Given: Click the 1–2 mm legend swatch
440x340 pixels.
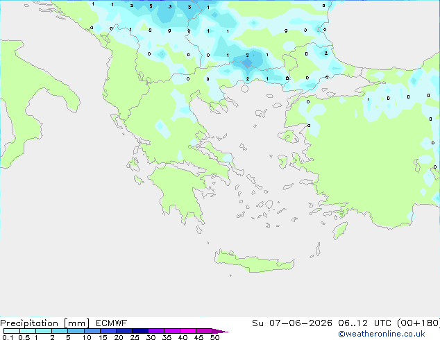Looking at the screenshot, I should point(44,331).
